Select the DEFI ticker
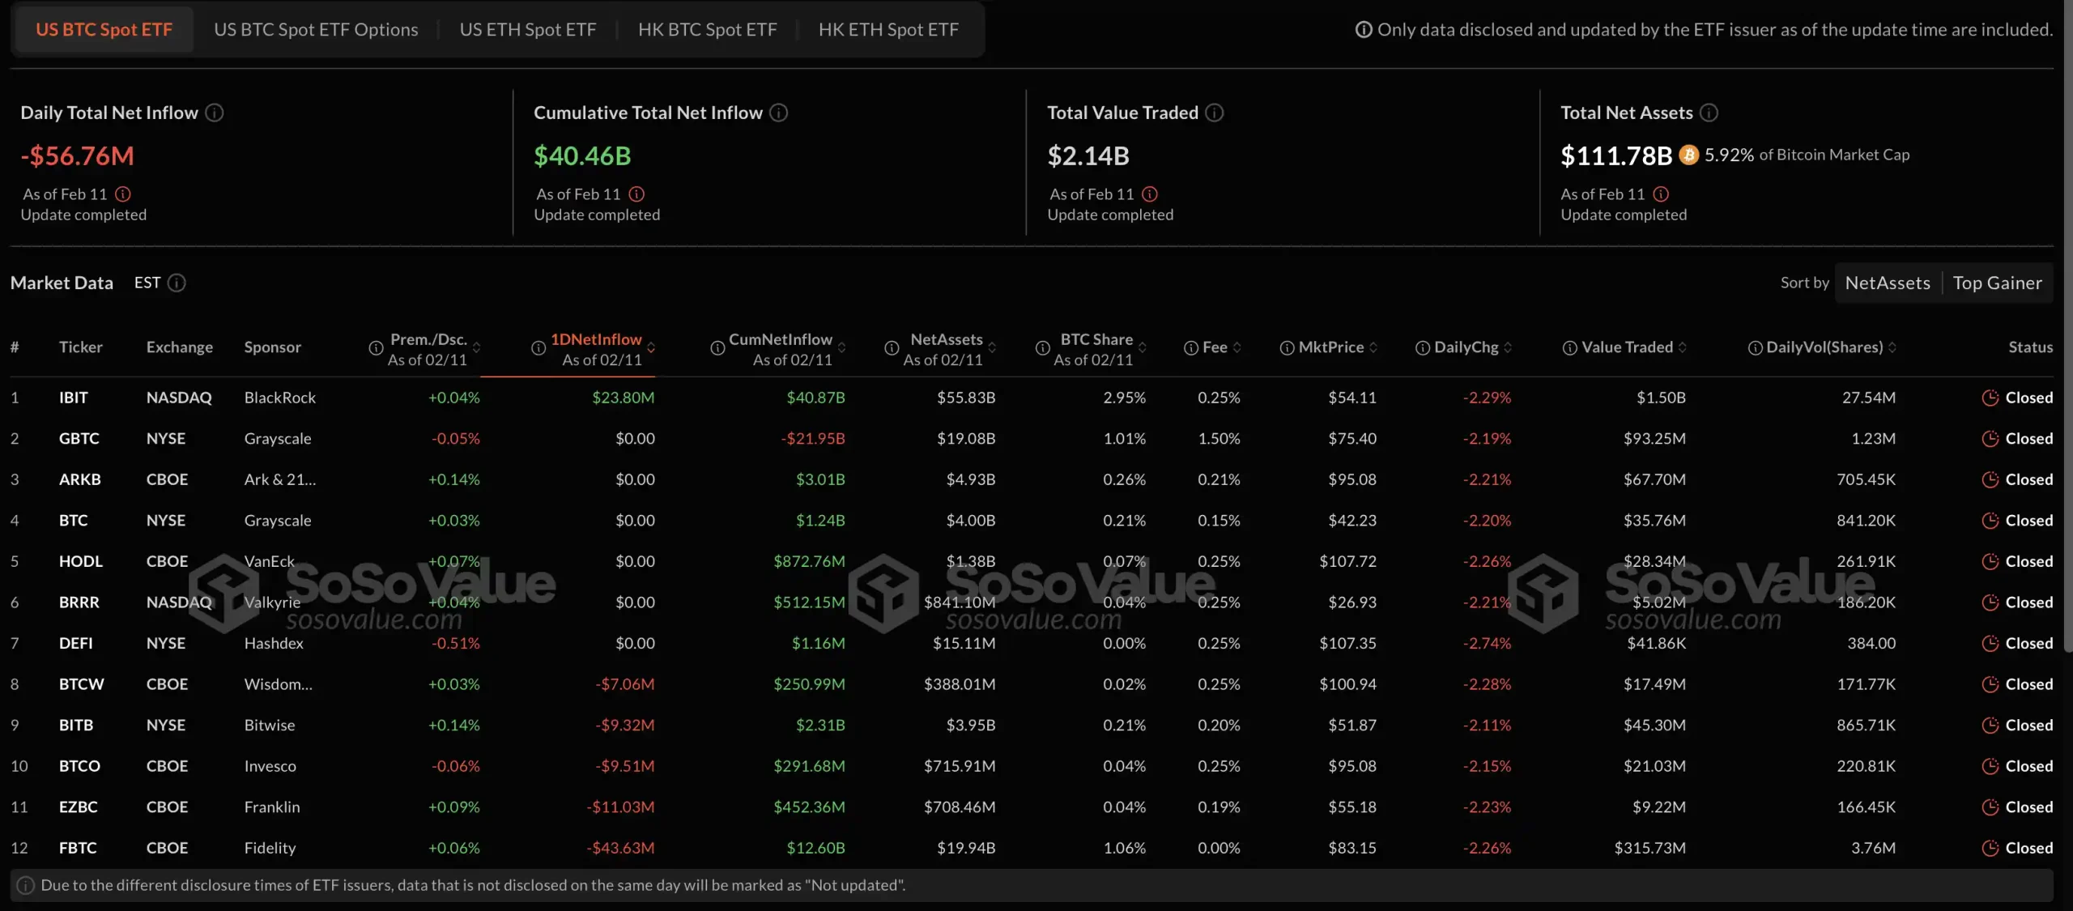The width and height of the screenshot is (2073, 911). (75, 643)
